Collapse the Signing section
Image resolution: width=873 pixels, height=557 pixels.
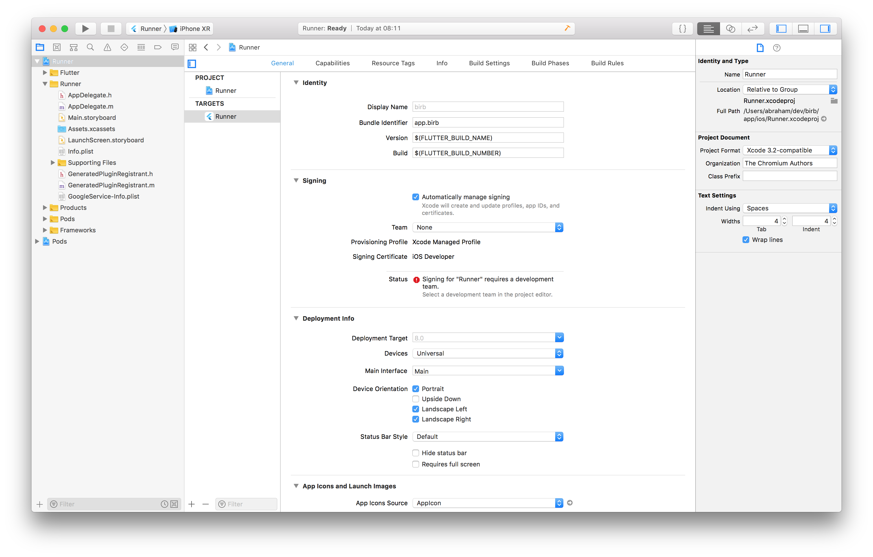click(296, 180)
